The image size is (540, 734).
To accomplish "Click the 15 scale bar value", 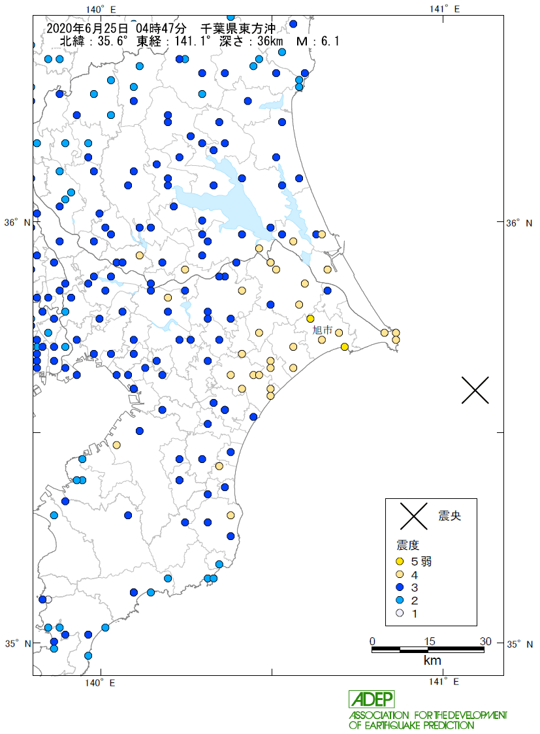I will [x=430, y=641].
